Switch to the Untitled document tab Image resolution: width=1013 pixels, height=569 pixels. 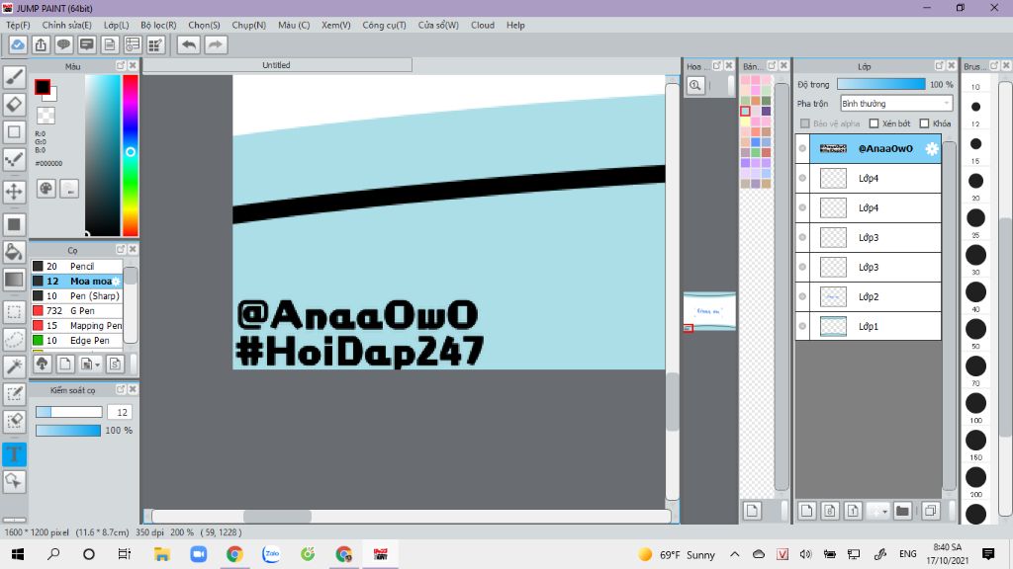click(x=277, y=65)
